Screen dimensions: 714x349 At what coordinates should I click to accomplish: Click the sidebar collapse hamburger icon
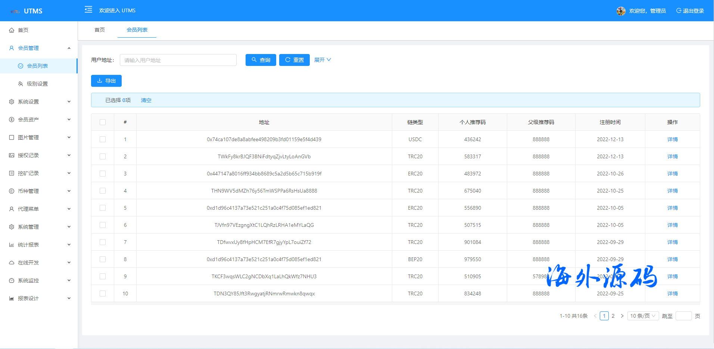(x=88, y=10)
